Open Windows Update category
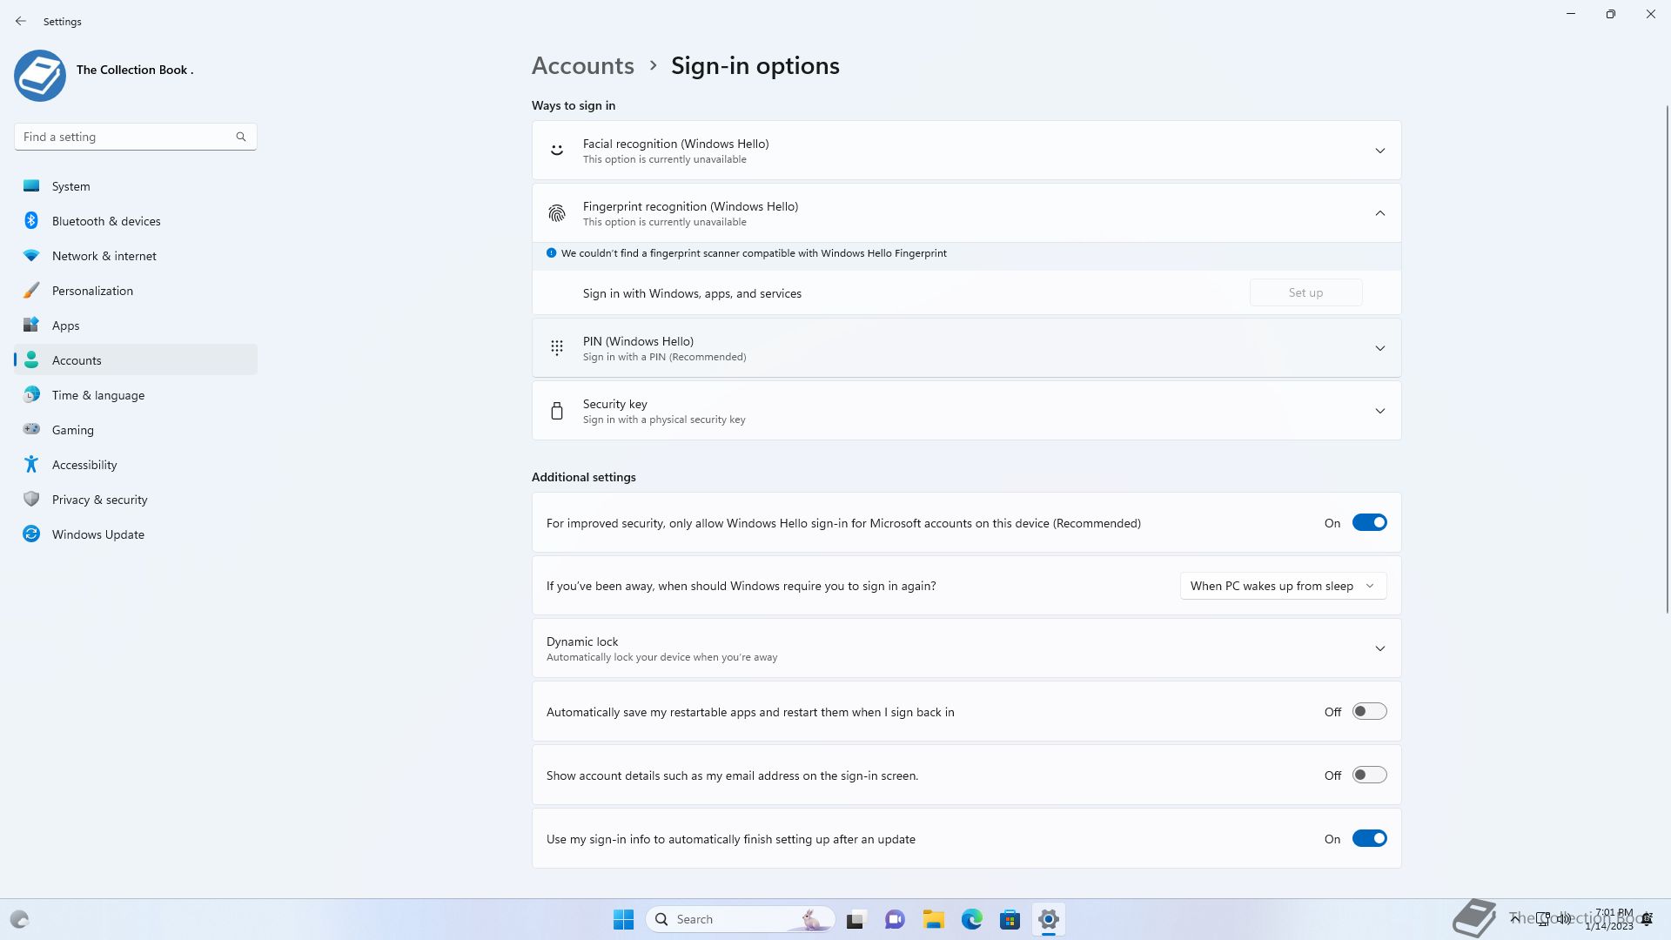Screen dimensions: 1671x940 pos(136,534)
